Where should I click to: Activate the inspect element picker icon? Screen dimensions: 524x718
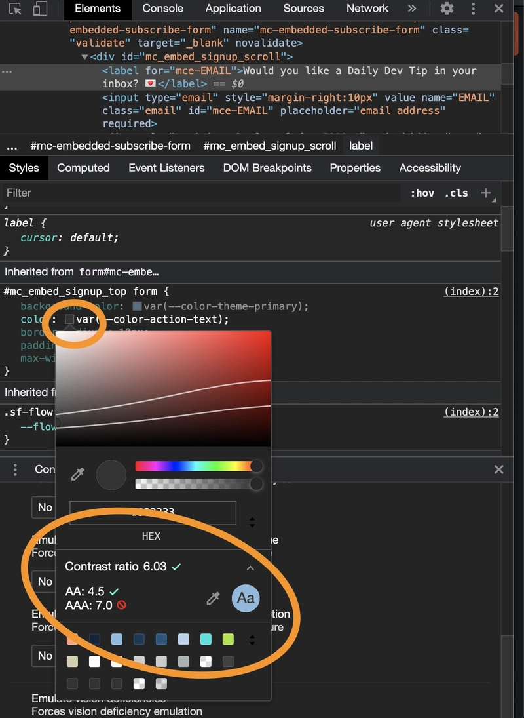(x=15, y=9)
